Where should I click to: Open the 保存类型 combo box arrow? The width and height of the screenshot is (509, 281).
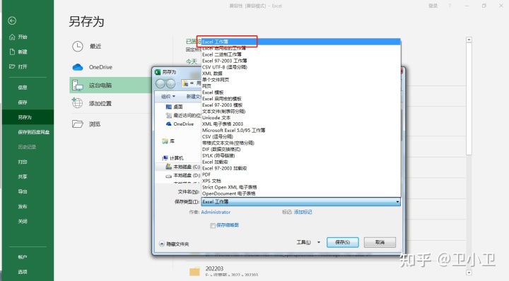(397, 202)
